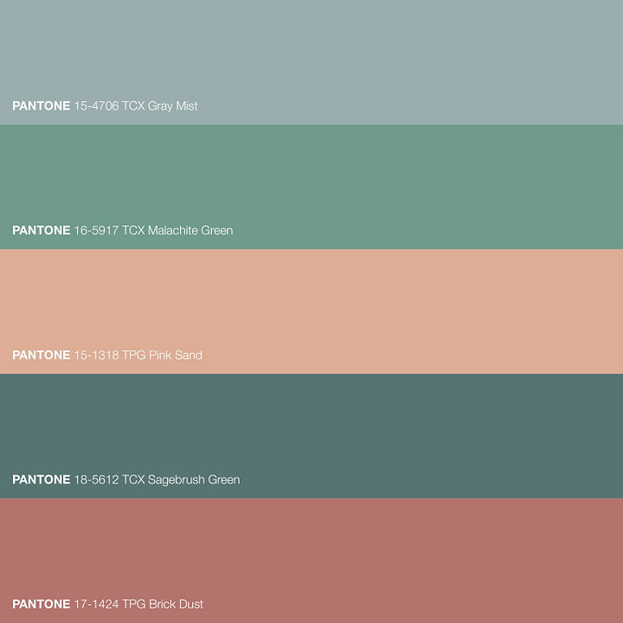623x623 pixels.
Task: Pick the Brick Dust color band
Action: 311,561
